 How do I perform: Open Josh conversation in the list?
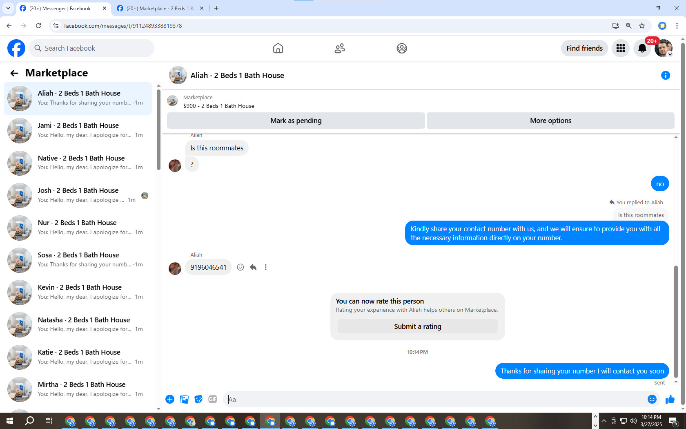pyautogui.click(x=78, y=195)
